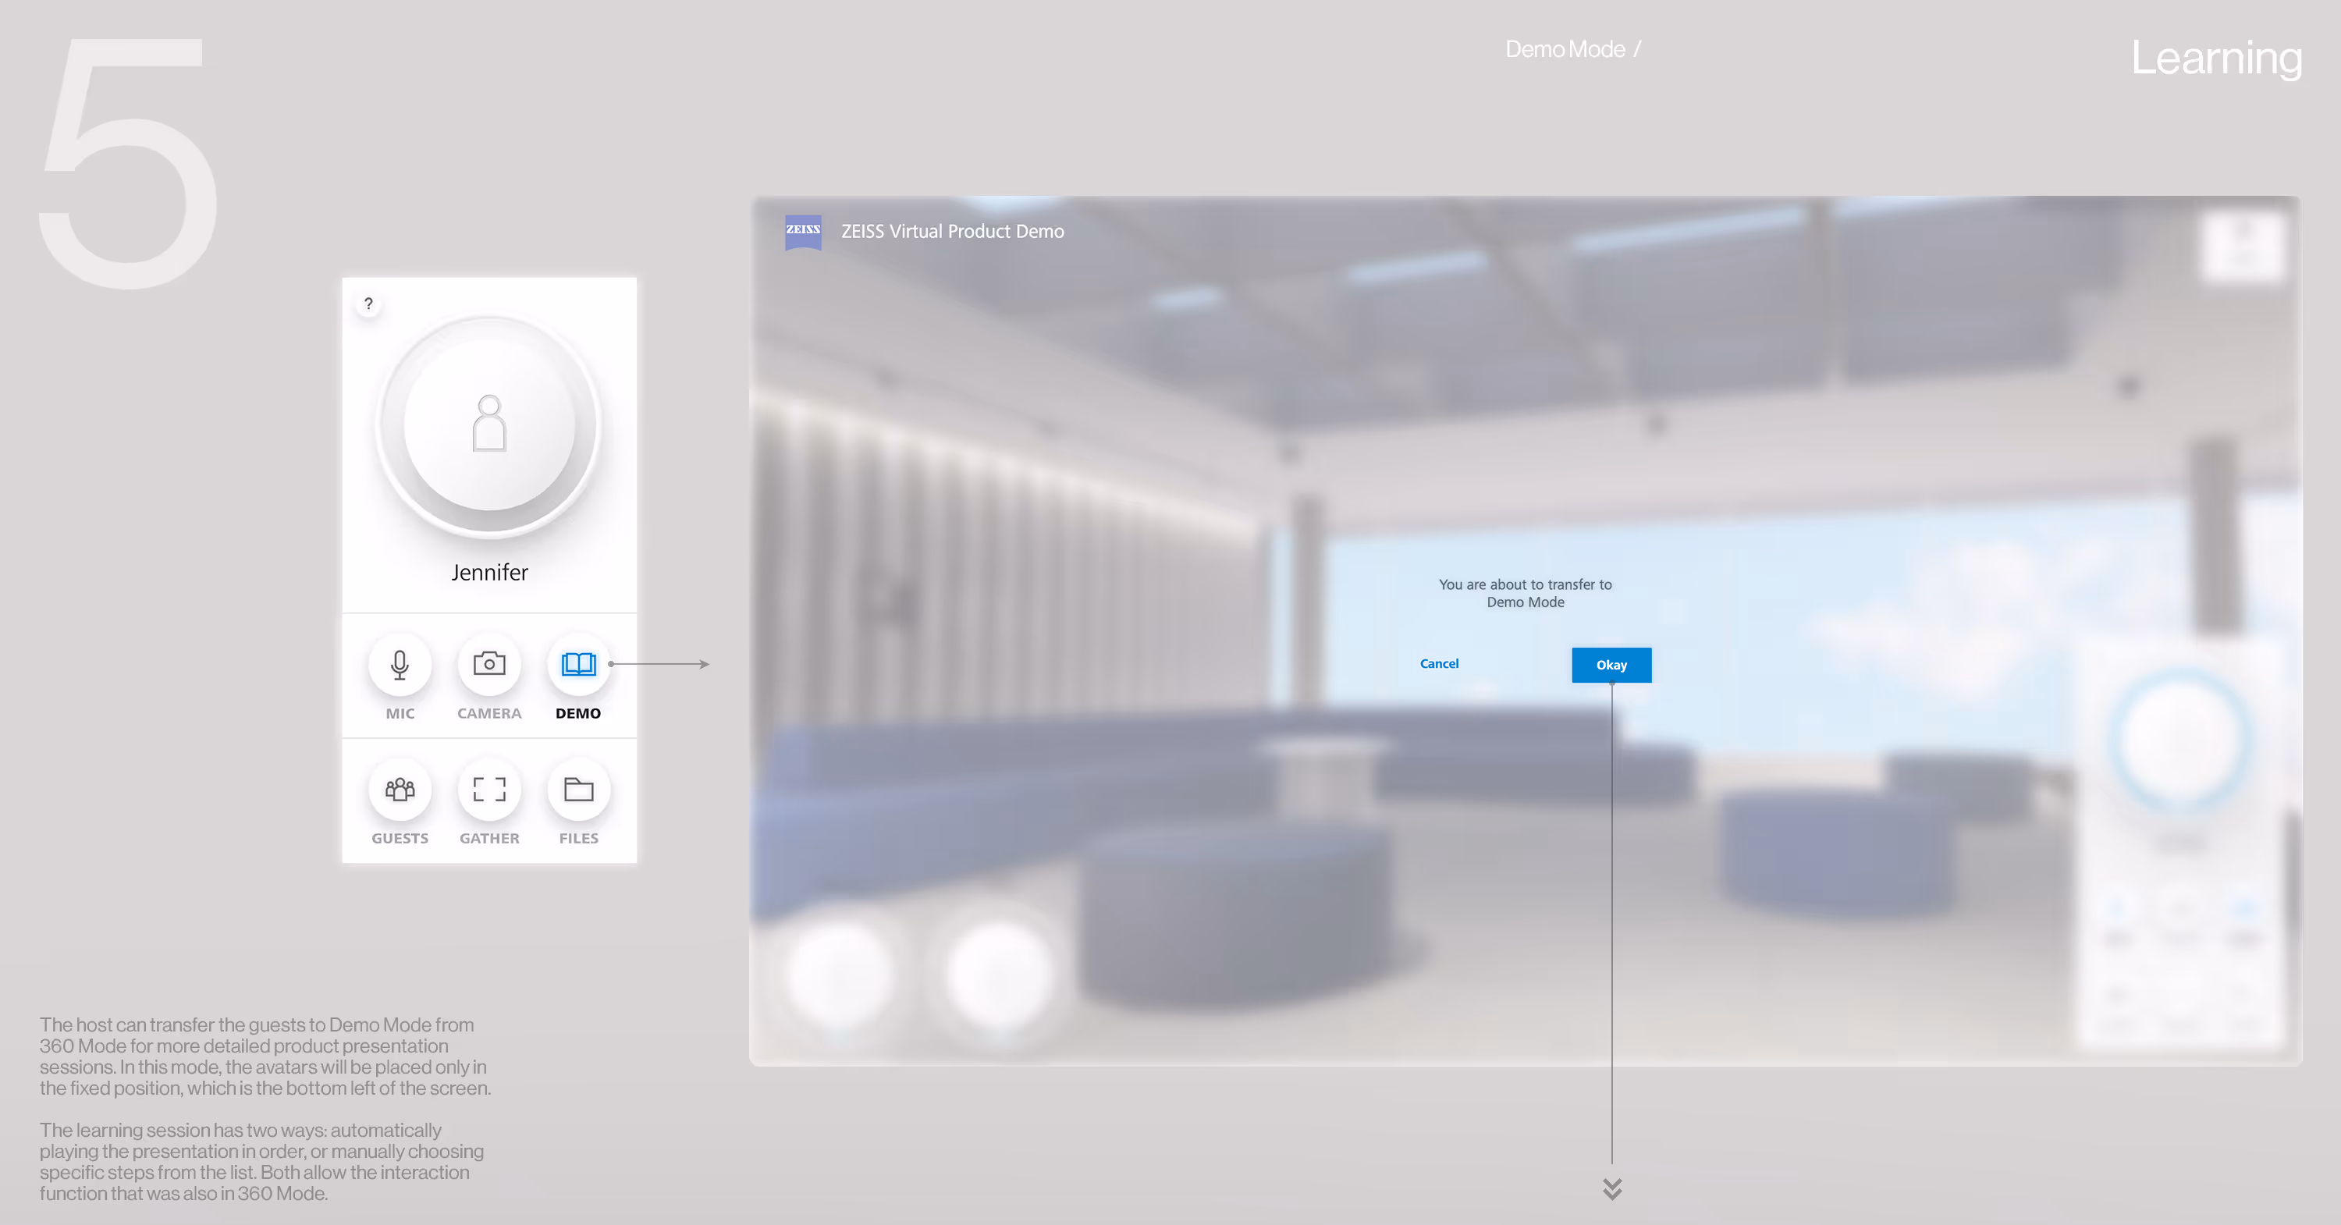Toggle the MIC microphone button

point(400,664)
